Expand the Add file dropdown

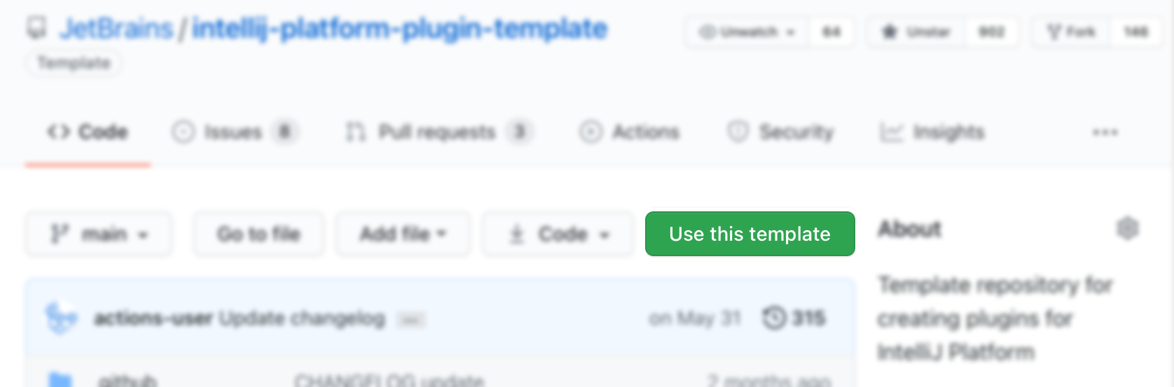[x=403, y=234]
